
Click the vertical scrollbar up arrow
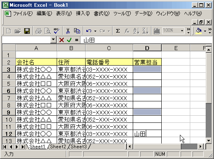coord(208,50)
